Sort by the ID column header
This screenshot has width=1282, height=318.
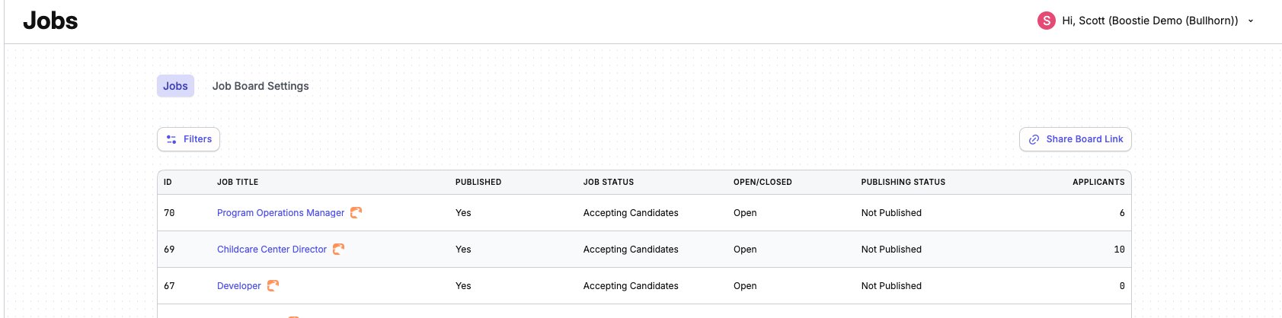[168, 183]
